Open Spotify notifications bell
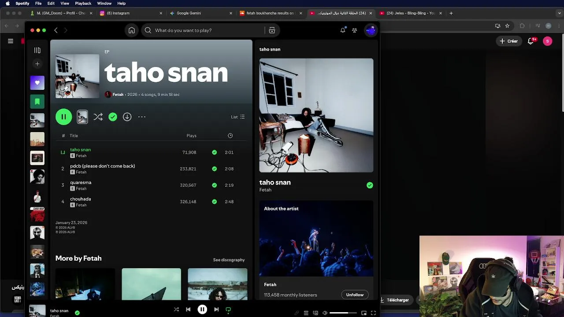The image size is (564, 317). click(343, 30)
